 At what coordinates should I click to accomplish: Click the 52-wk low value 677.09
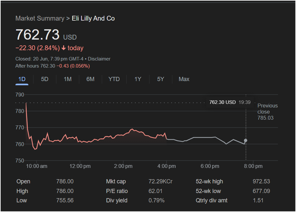point(262,191)
